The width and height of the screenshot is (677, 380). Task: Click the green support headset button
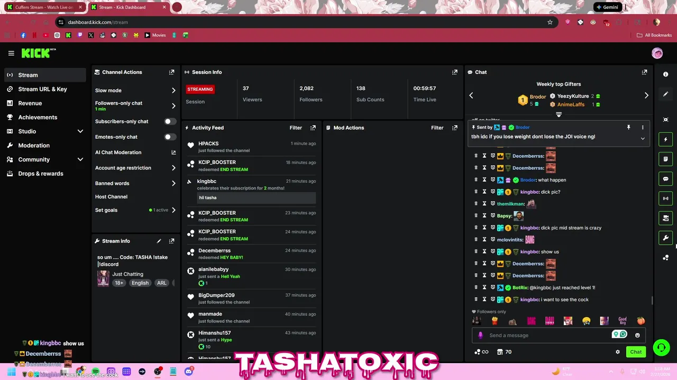point(661,348)
